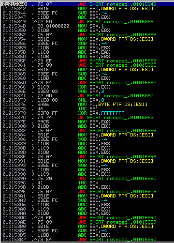Select the row at address 0101539D
Viewport: 174px width, 243px height.
[x=87, y=187]
